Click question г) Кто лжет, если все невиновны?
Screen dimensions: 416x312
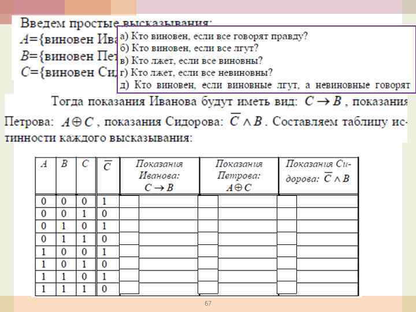196,72
